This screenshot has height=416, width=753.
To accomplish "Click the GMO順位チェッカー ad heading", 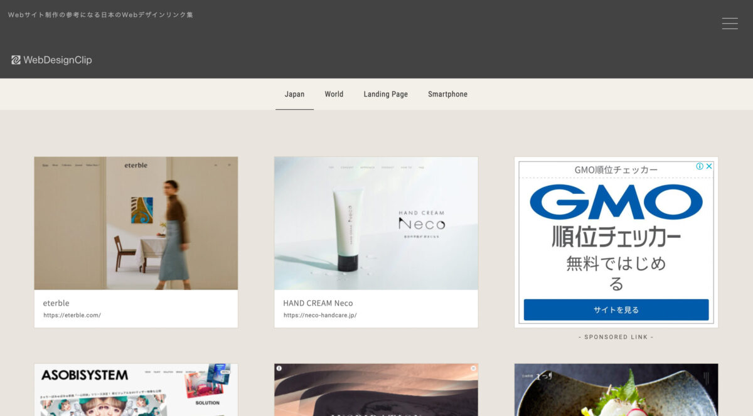I will [x=616, y=170].
